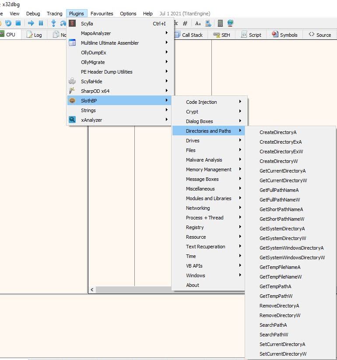Image resolution: width=337 pixels, height=360 pixels.
Task: Click the SEH tab icon
Action: click(x=217, y=35)
